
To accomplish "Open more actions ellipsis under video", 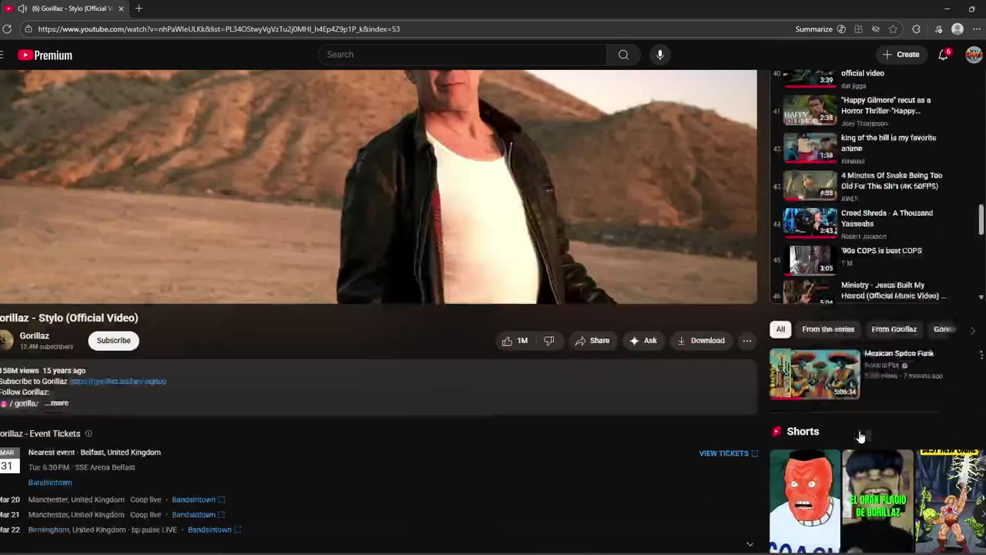I will 746,341.
